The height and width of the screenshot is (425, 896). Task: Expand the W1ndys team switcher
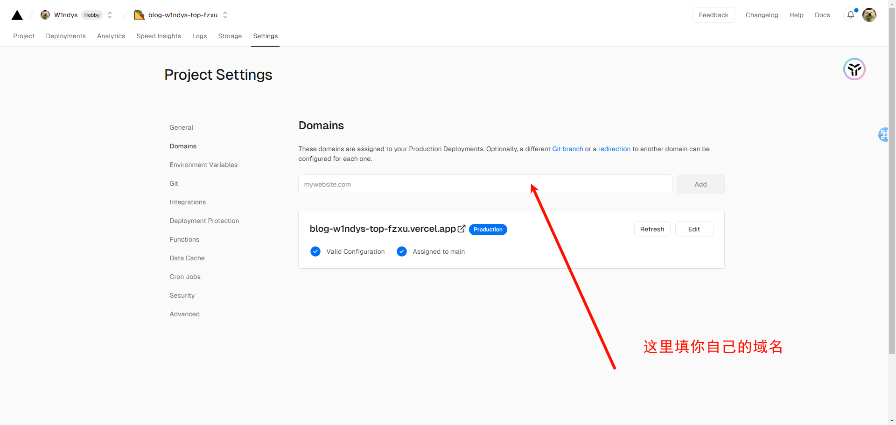click(110, 15)
